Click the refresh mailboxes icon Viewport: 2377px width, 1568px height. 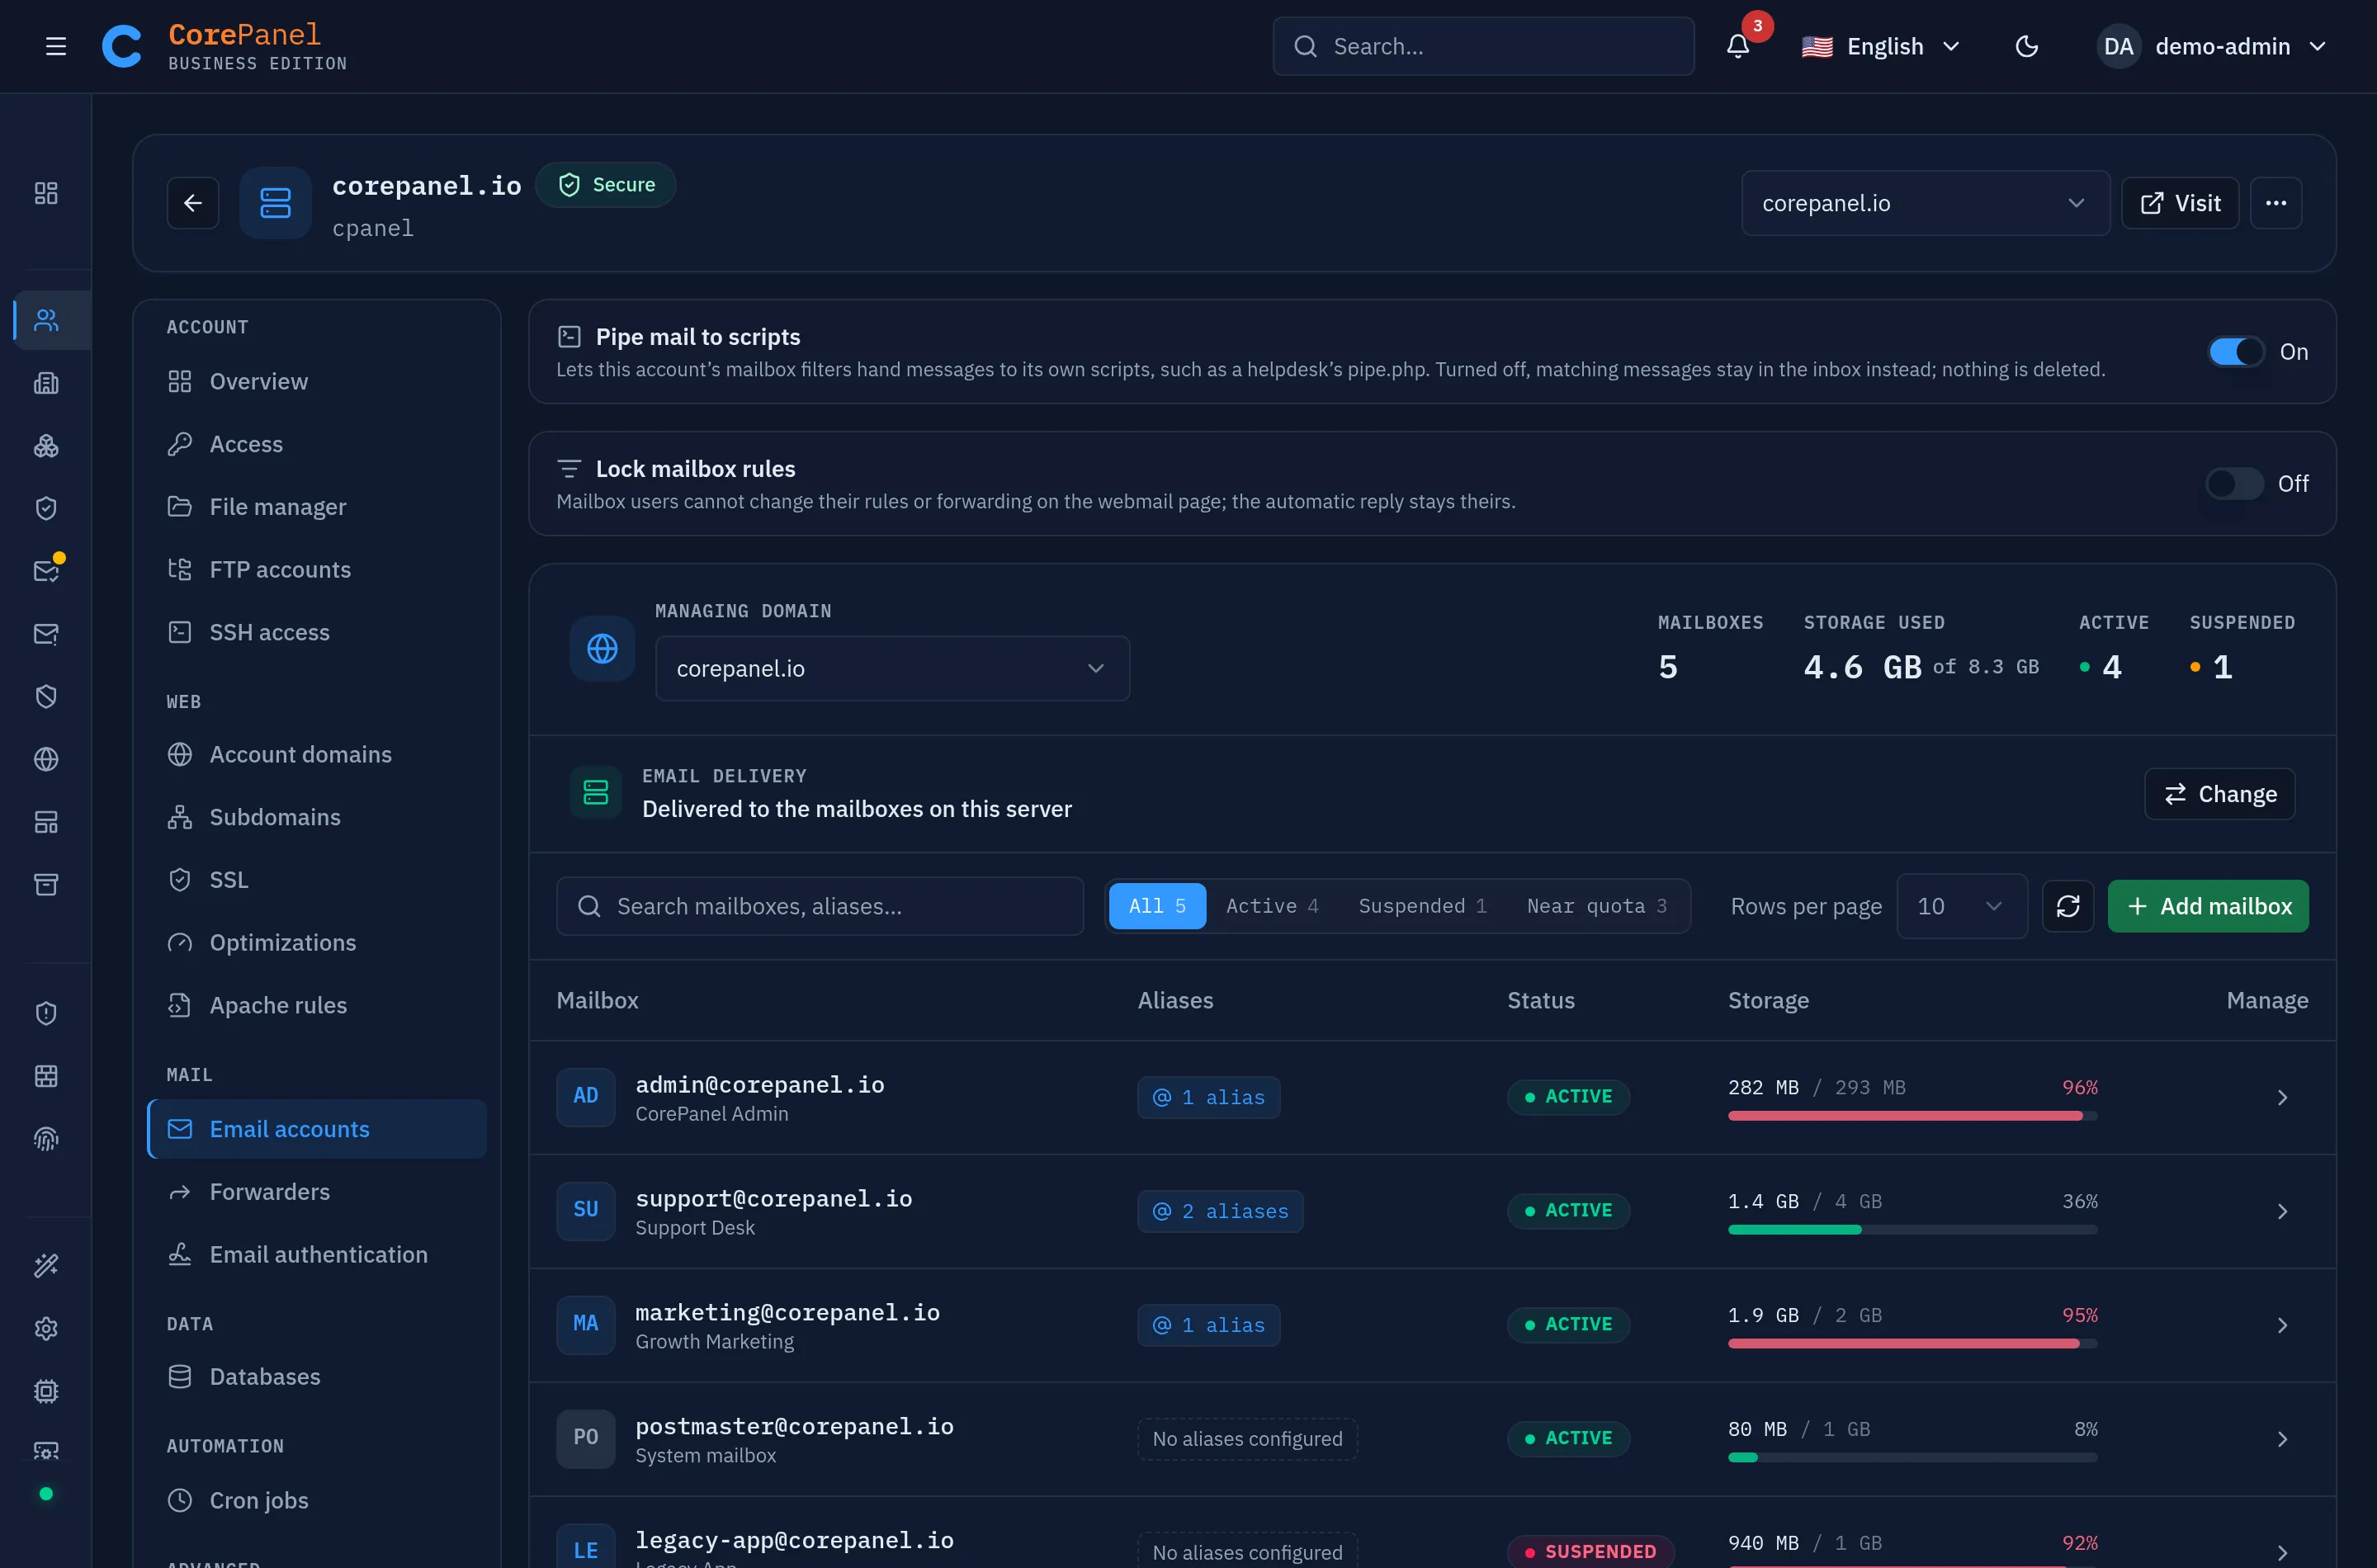pyautogui.click(x=2068, y=906)
